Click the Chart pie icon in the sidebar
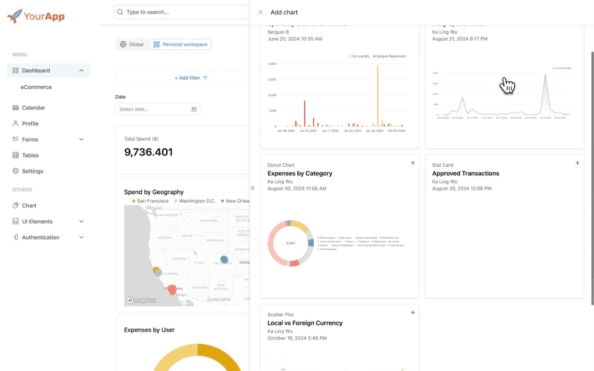The width and height of the screenshot is (594, 371). pos(15,206)
